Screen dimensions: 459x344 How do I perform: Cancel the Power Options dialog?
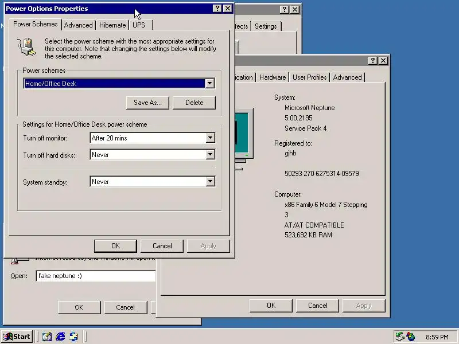[x=162, y=246]
